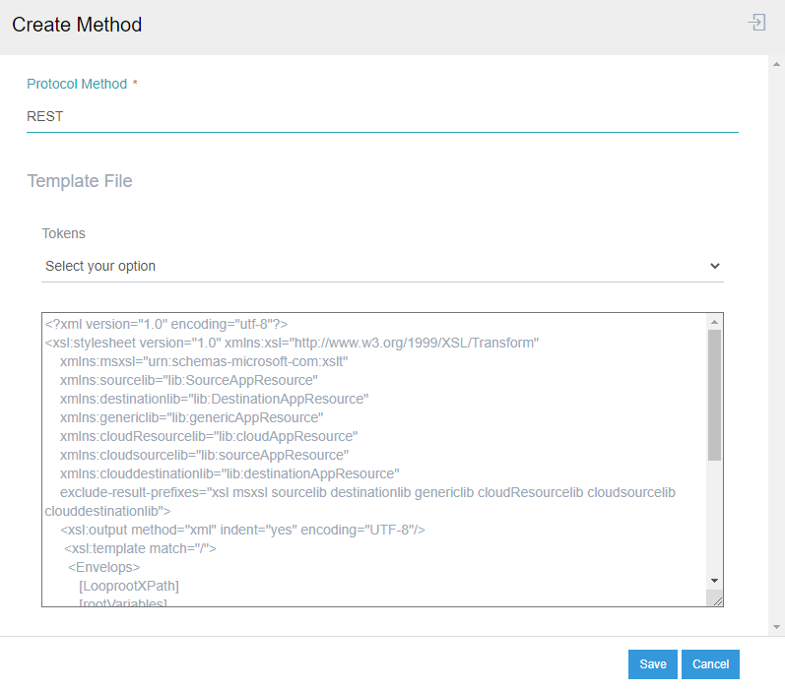Click the Tokens dropdown chevron arrow
785x691 pixels.
click(x=715, y=266)
